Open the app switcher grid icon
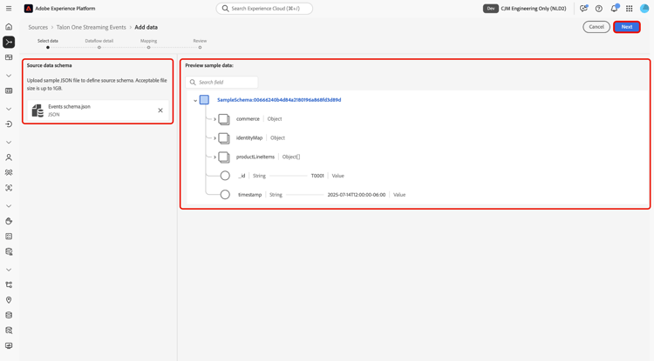Screen dimensions: 654x361 pyautogui.click(x=630, y=9)
